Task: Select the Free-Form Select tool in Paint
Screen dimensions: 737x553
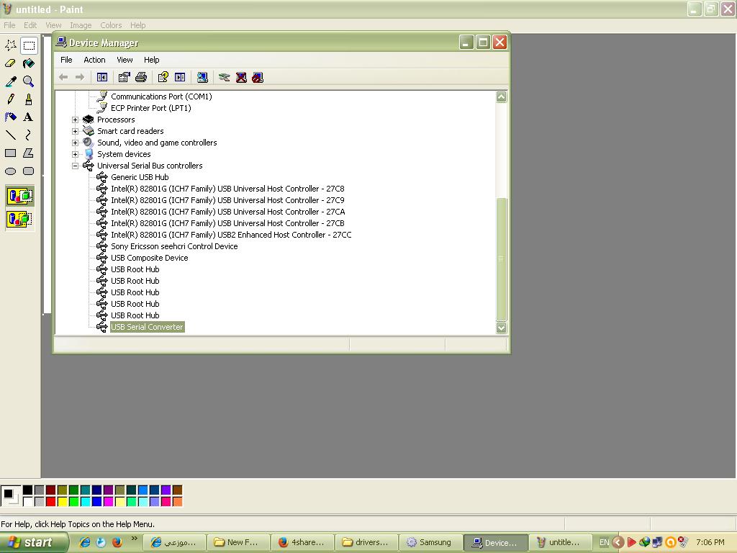Action: tap(10, 45)
